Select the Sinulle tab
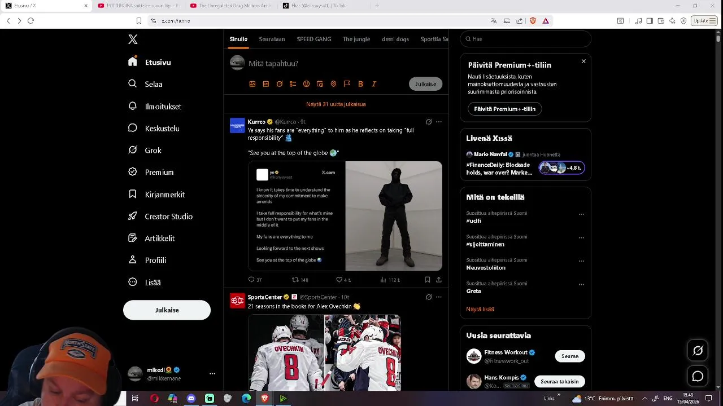 tap(238, 39)
